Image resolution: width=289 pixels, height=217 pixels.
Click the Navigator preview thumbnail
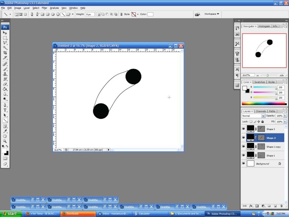[x=264, y=51]
